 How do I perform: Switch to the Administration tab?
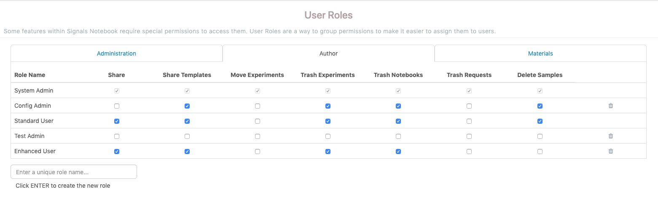tap(116, 53)
